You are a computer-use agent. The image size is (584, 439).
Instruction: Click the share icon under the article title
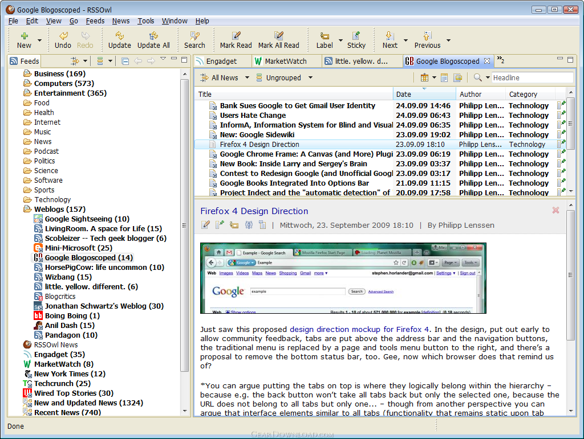point(249,224)
